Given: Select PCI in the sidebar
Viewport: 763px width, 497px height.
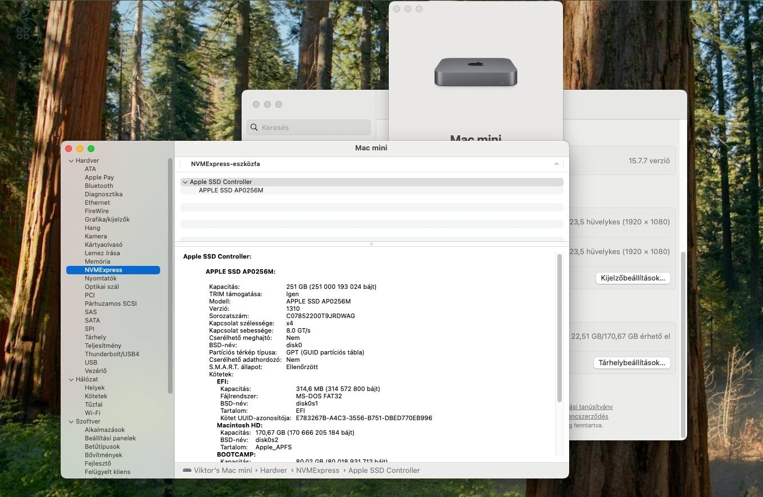Looking at the screenshot, I should point(90,295).
